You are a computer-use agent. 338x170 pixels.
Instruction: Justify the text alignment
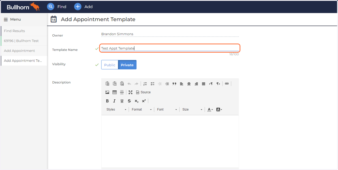[x=204, y=84]
